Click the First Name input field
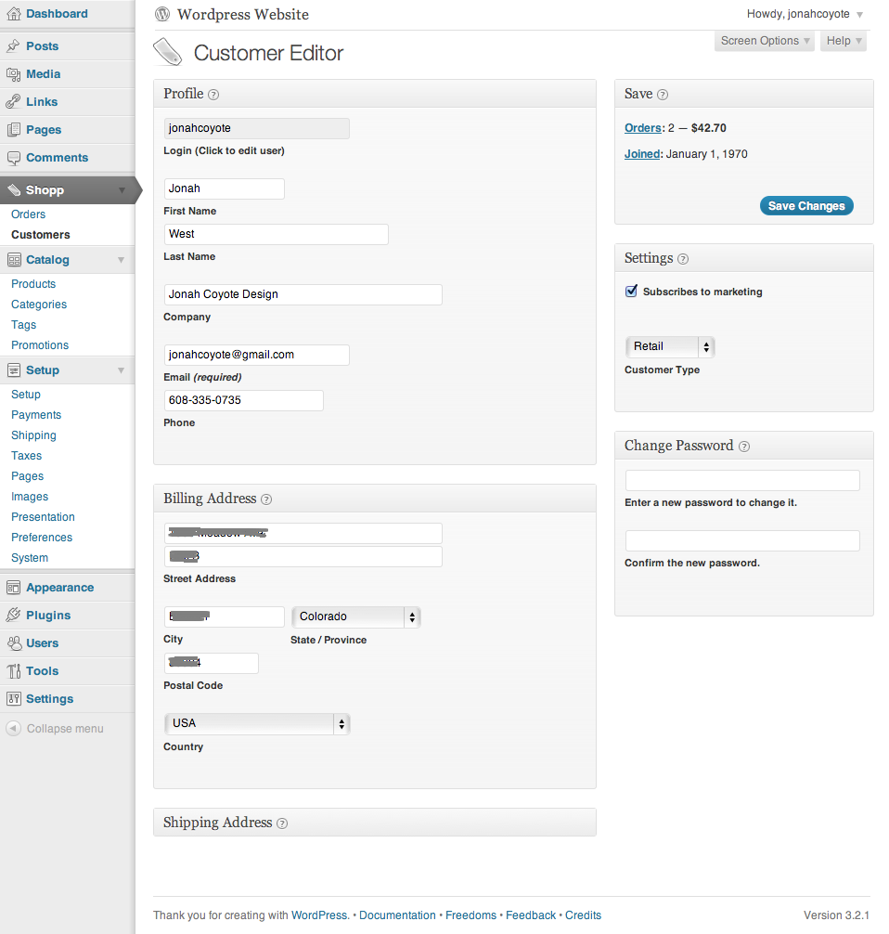The height and width of the screenshot is (934, 889). click(225, 188)
